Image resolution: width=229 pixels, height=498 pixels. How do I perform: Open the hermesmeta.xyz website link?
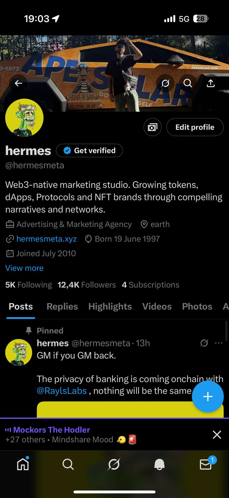(x=46, y=239)
